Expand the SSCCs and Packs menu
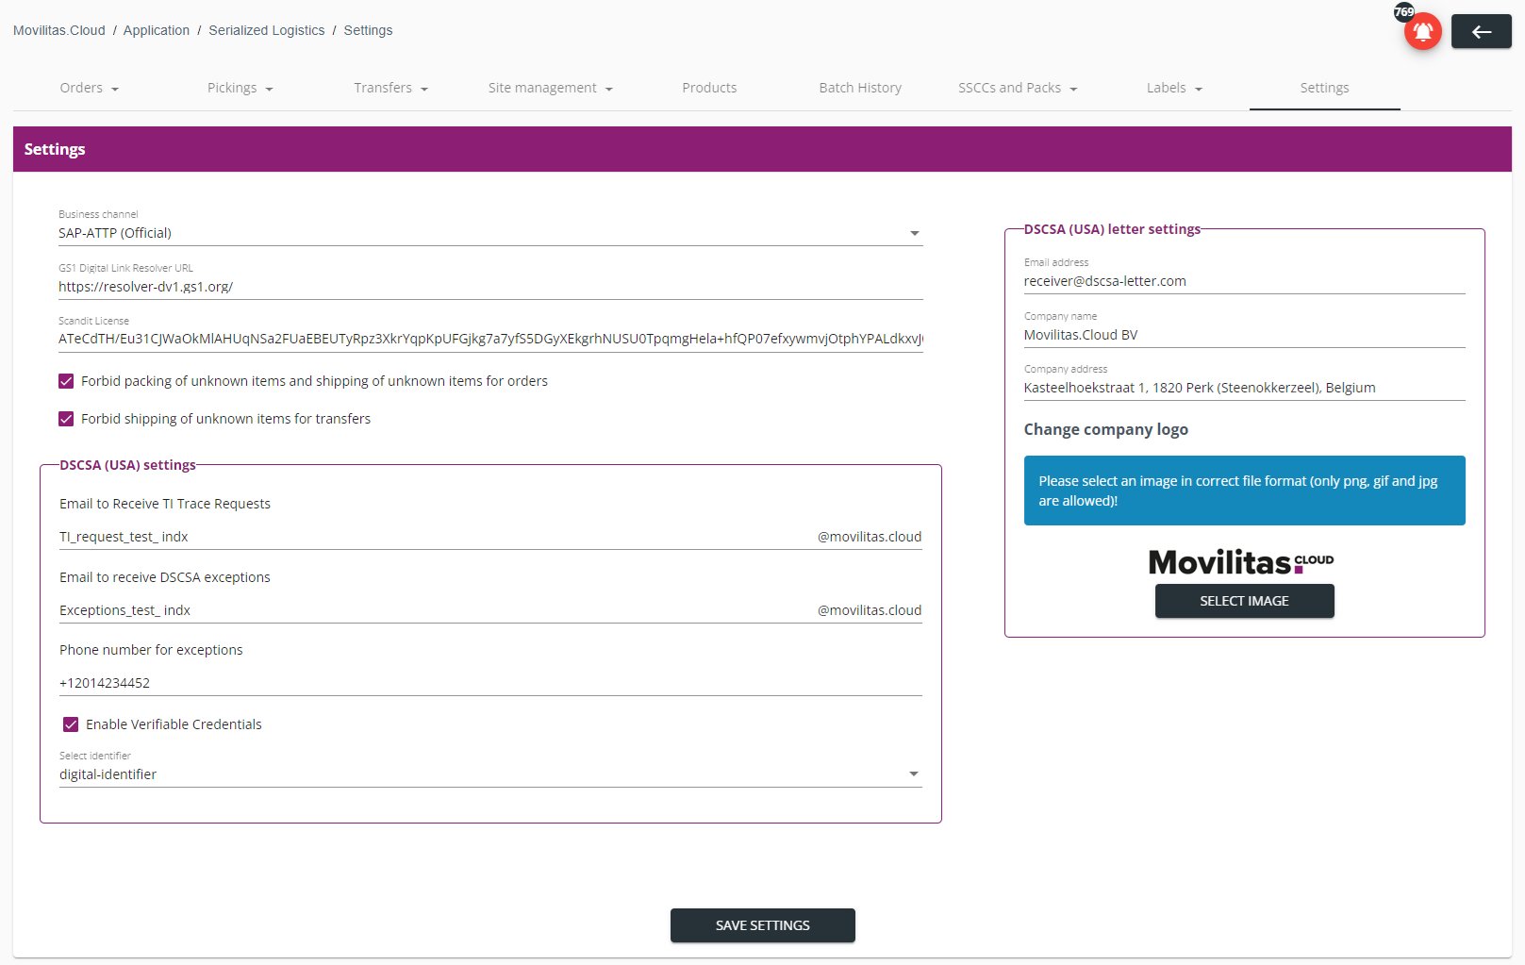 click(x=1018, y=88)
